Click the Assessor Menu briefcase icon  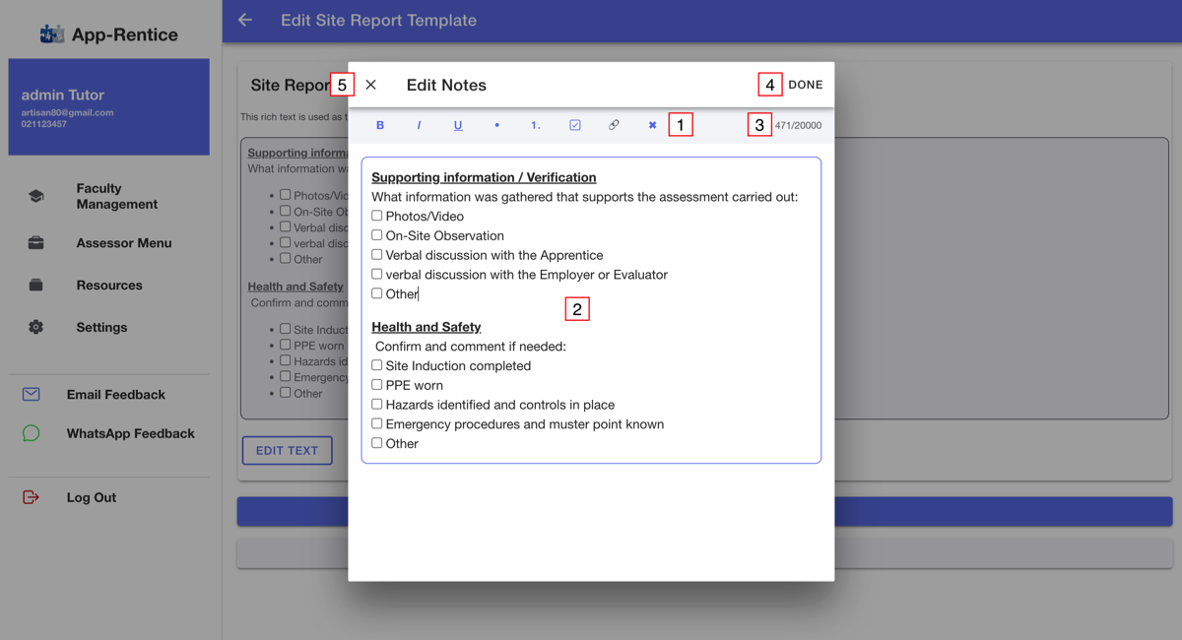[36, 243]
